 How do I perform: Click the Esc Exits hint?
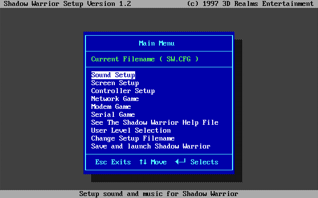pos(113,162)
